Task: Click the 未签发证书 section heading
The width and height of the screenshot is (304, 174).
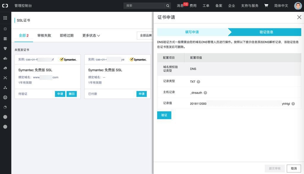Action: click(22, 50)
